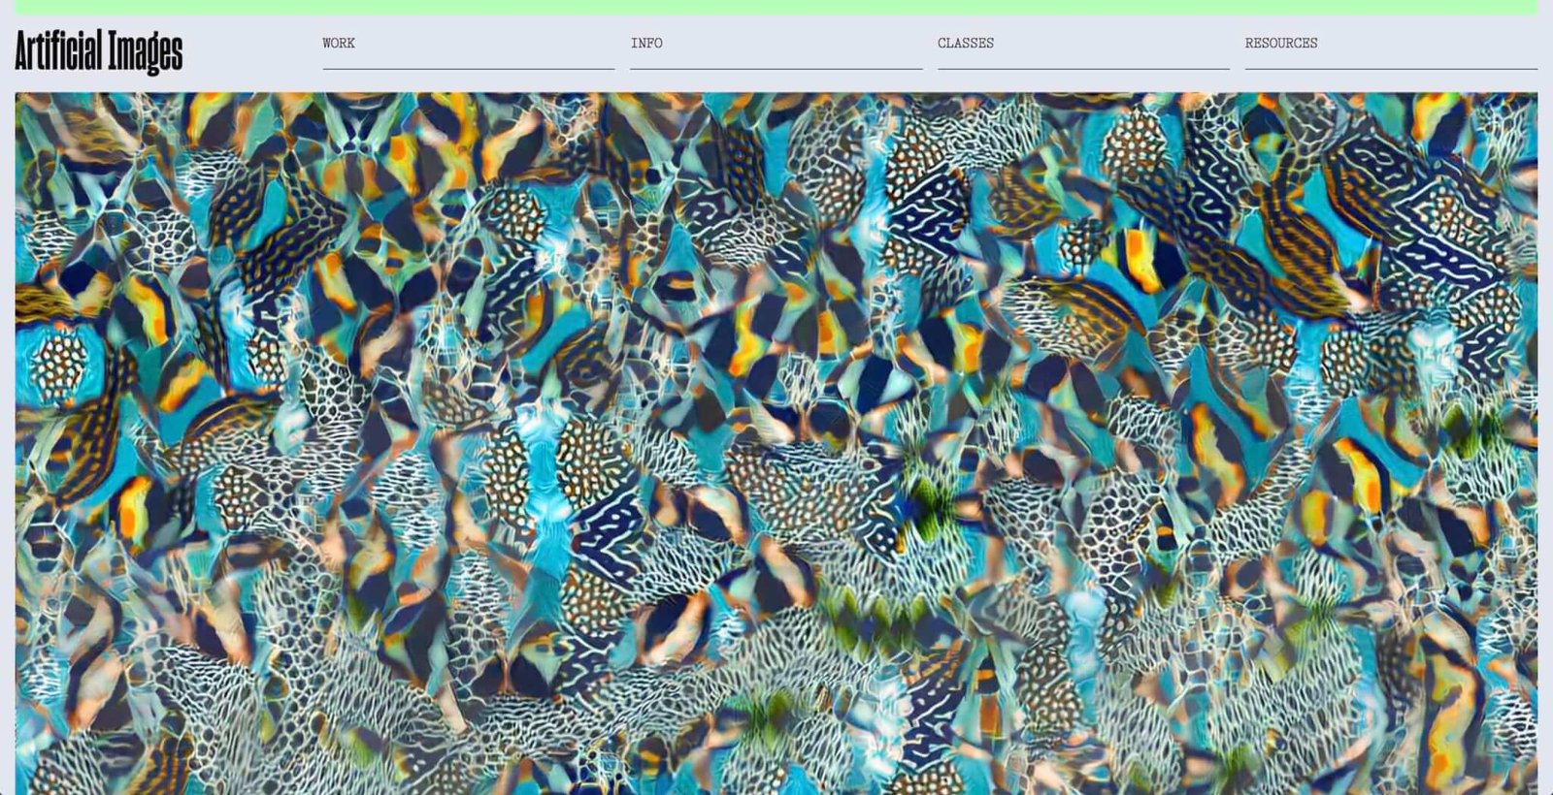
Task: Open the WORK menu
Action: (x=339, y=43)
